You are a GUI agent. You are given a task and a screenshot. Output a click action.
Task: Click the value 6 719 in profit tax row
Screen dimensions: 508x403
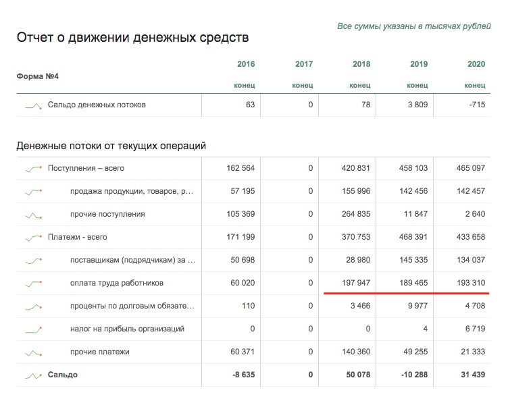(476, 329)
